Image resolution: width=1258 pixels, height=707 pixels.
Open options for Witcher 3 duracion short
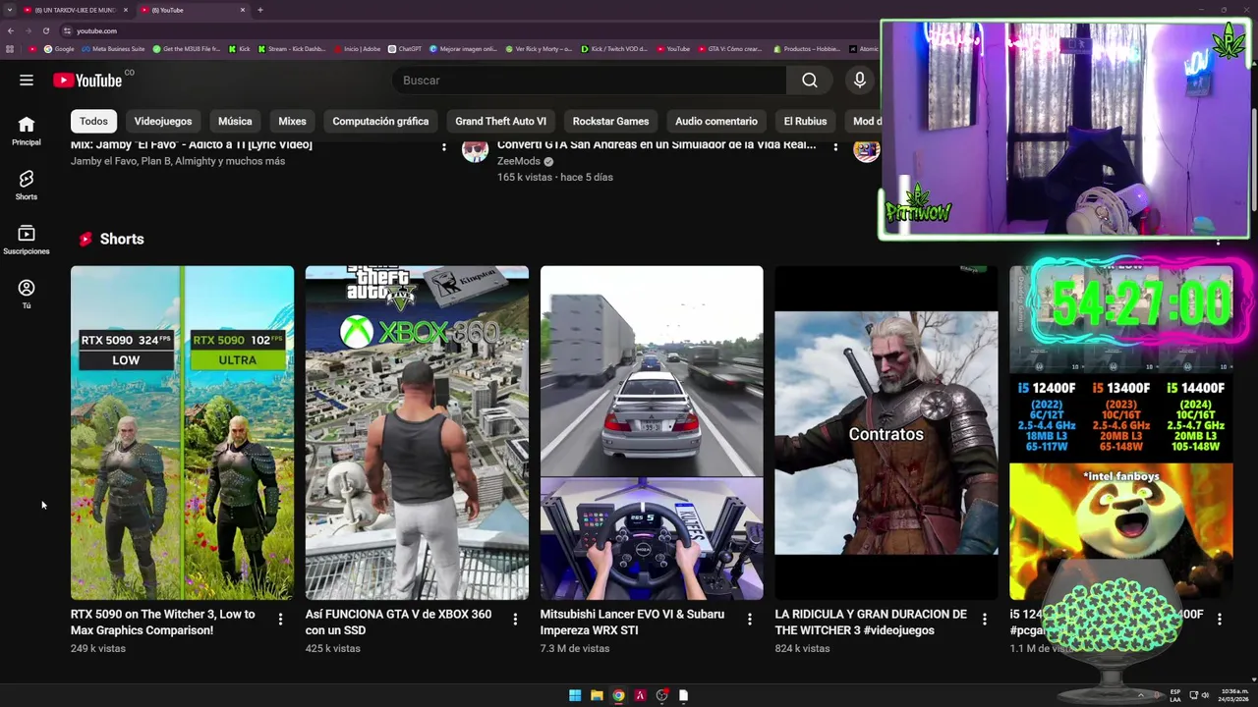click(984, 619)
